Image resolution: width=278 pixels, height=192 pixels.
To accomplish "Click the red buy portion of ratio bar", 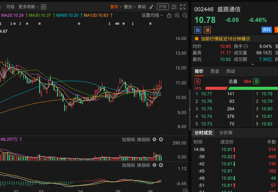I will (216, 88).
